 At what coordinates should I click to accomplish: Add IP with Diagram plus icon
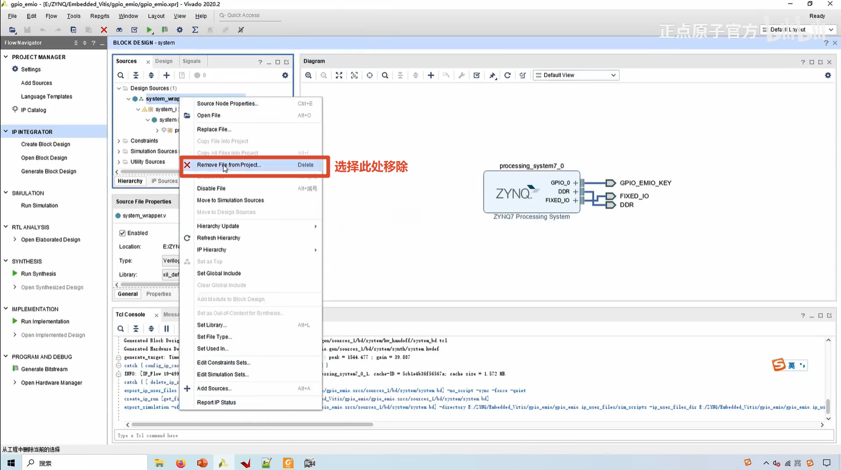(431, 75)
